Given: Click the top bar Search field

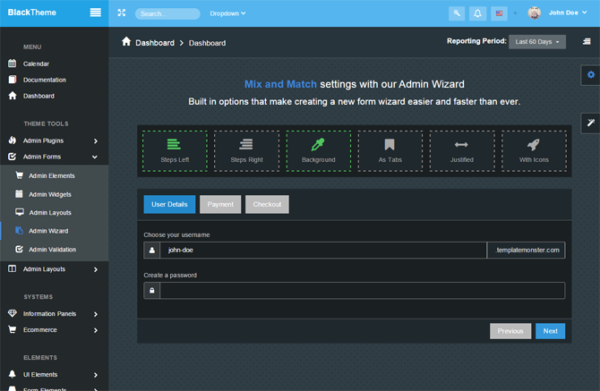Looking at the screenshot, I should click(167, 13).
